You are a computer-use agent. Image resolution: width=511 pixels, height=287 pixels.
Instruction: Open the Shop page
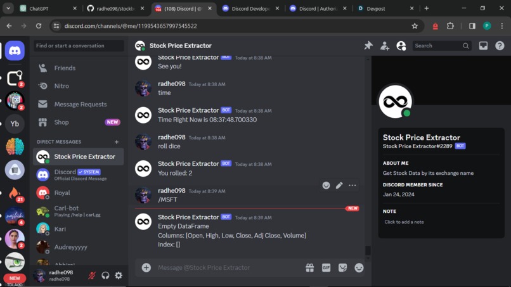point(78,122)
